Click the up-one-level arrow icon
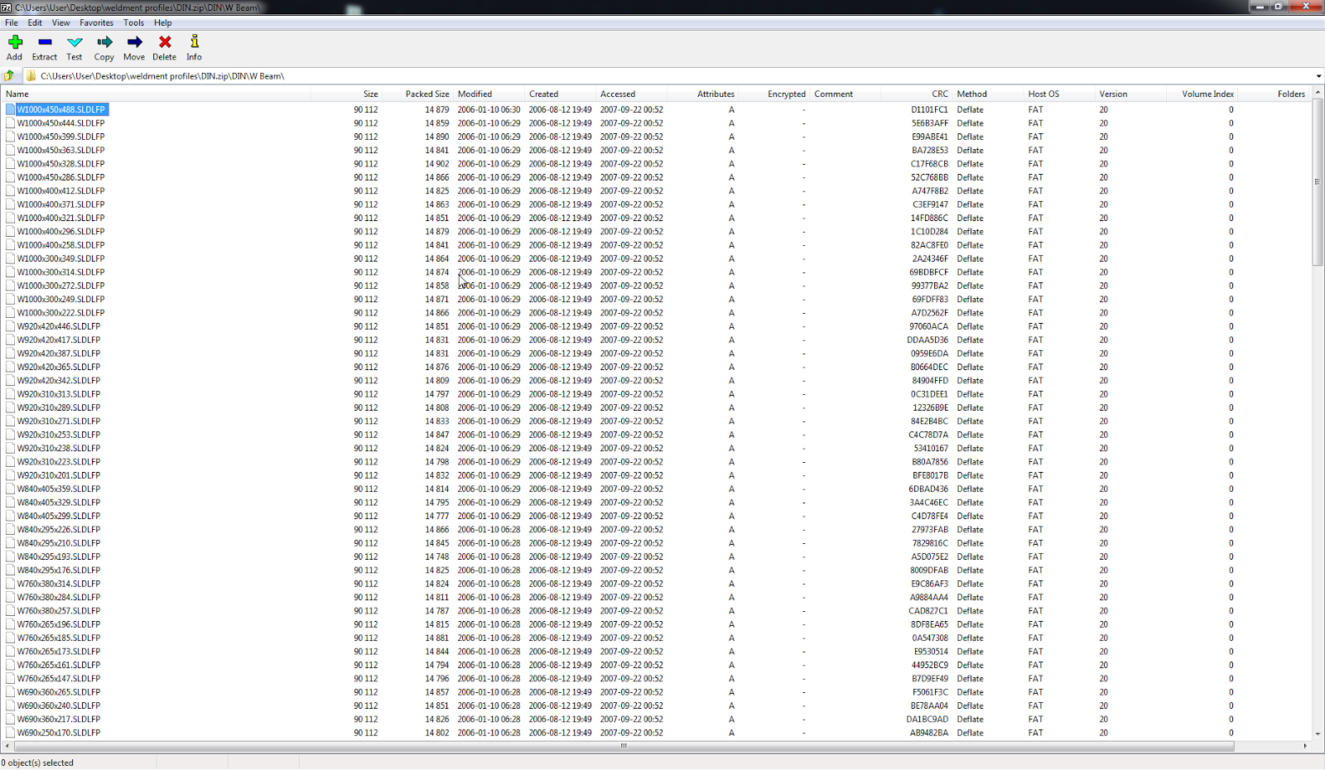The image size is (1325, 770). pyautogui.click(x=9, y=75)
